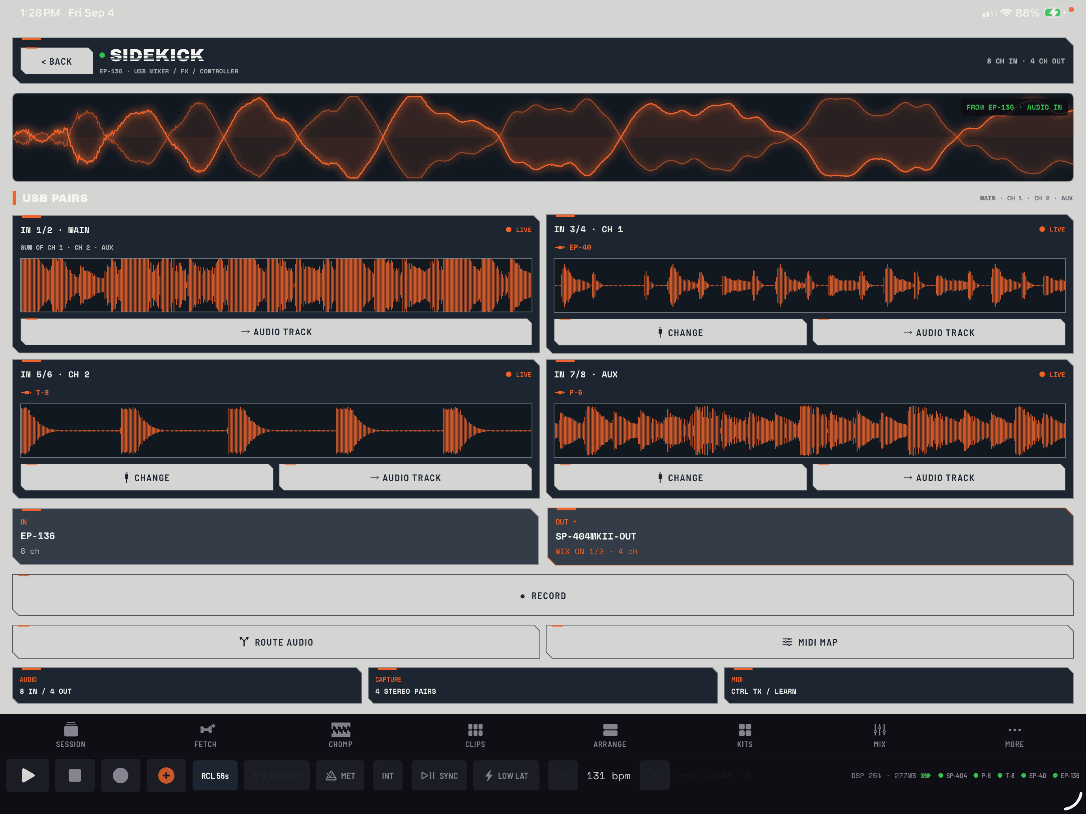Open the large MIDI MAP button
Screen dimensions: 1086x814
[810, 642]
